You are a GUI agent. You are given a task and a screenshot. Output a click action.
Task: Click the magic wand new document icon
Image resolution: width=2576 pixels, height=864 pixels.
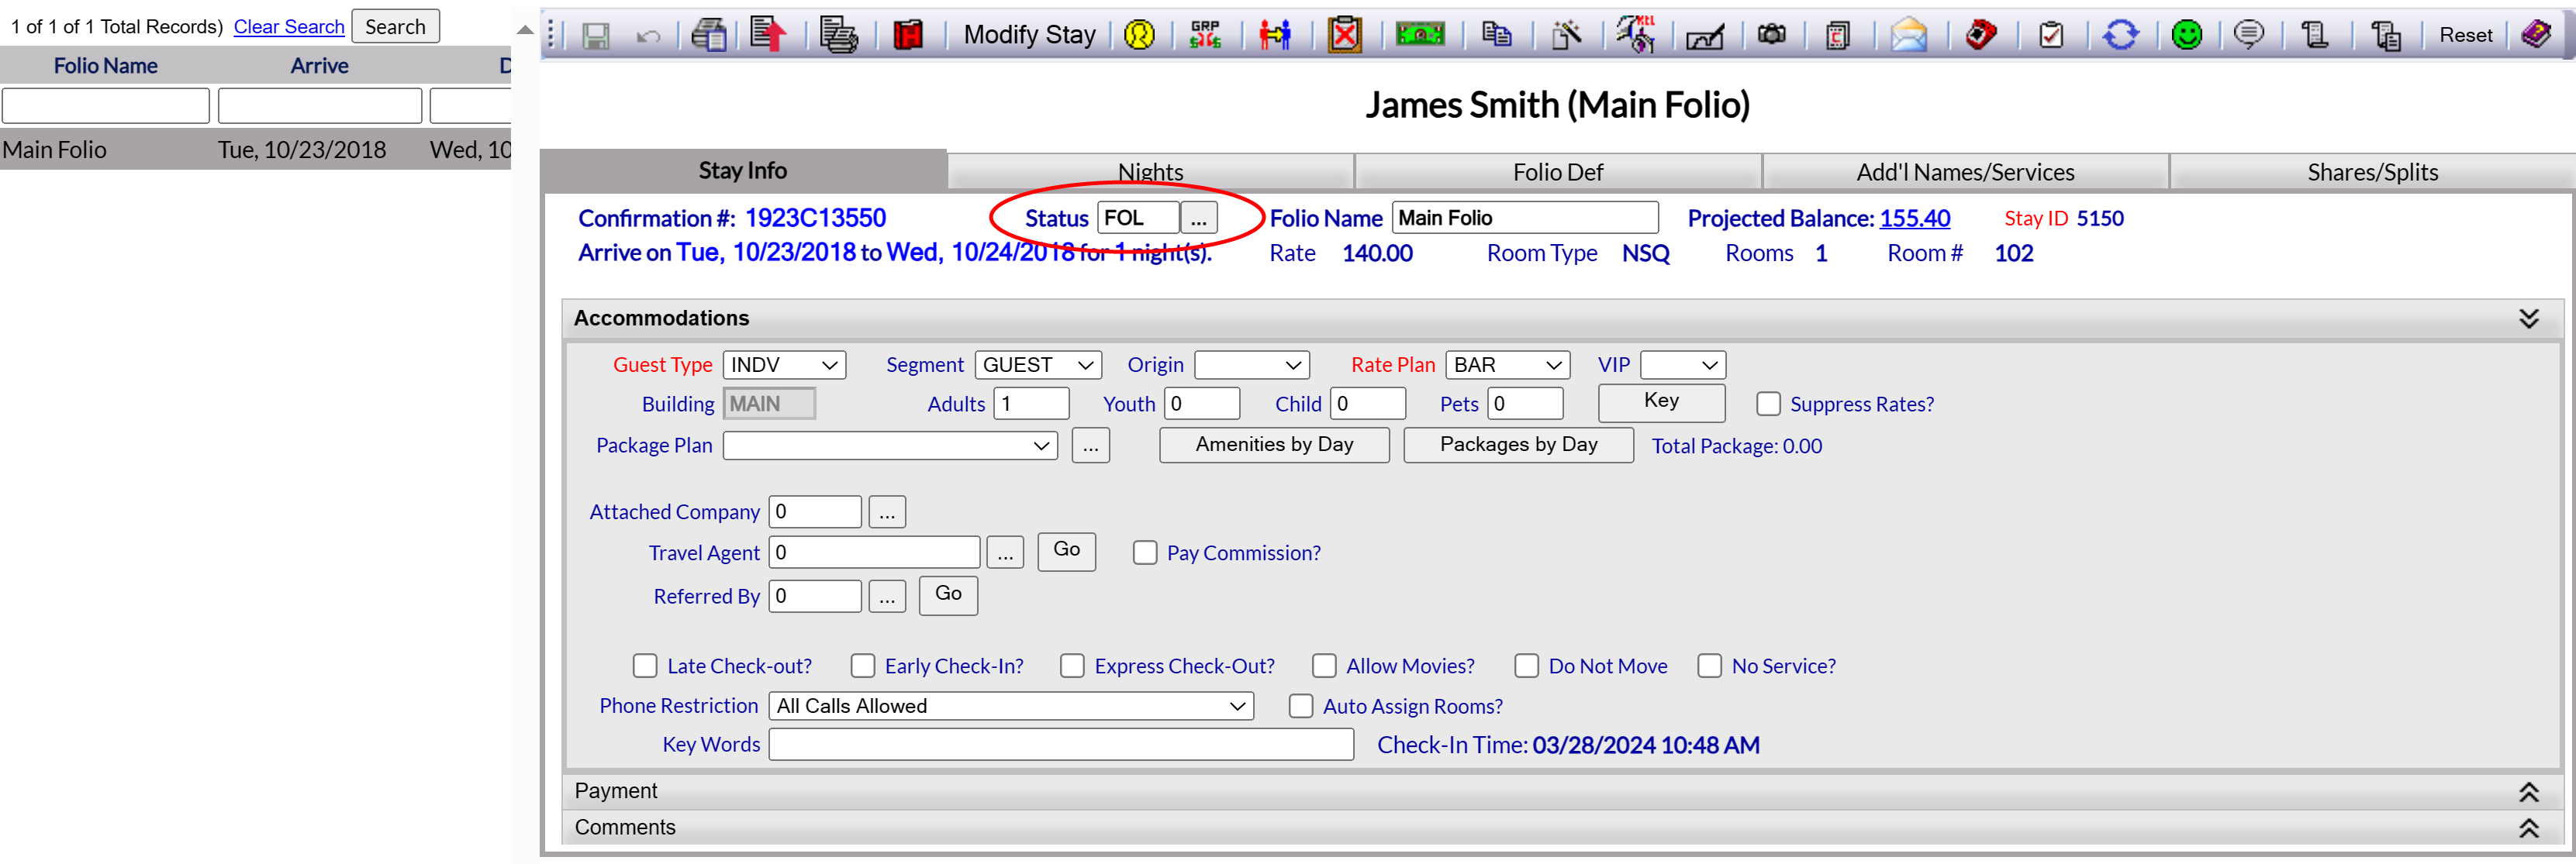coord(1566,35)
